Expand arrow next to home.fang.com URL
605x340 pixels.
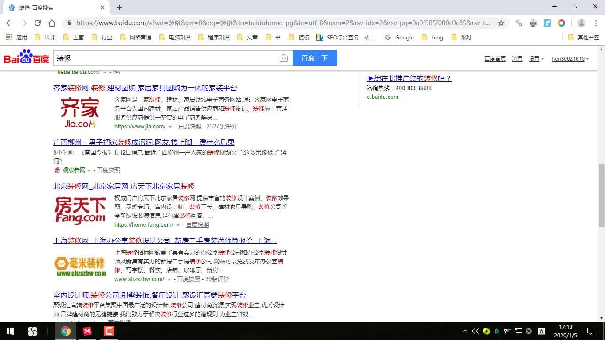point(178,225)
